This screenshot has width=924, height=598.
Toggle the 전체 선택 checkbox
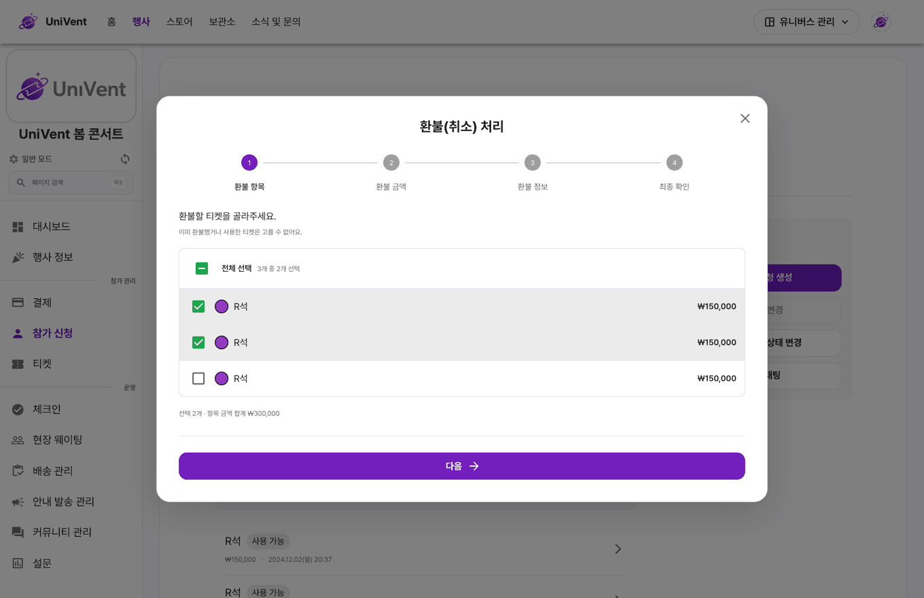coord(202,268)
